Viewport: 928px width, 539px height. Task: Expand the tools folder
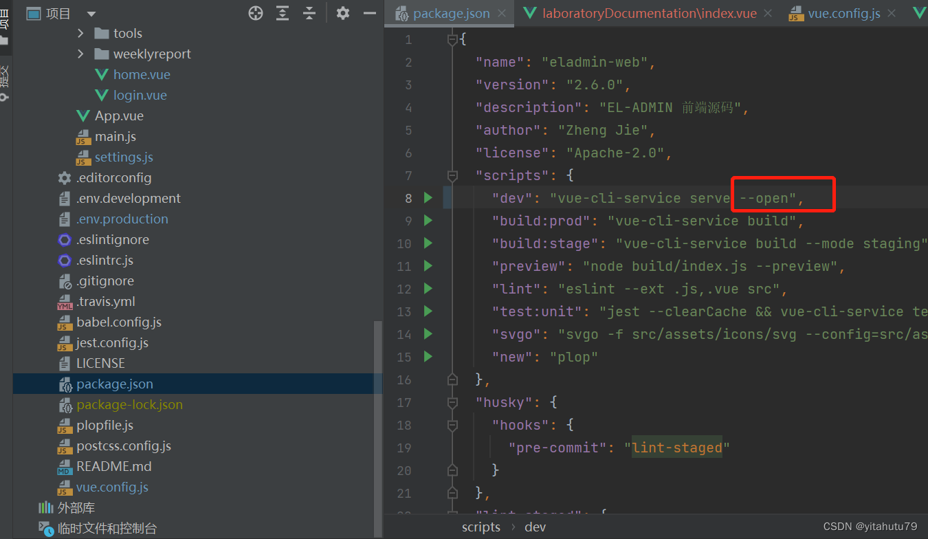tap(80, 33)
